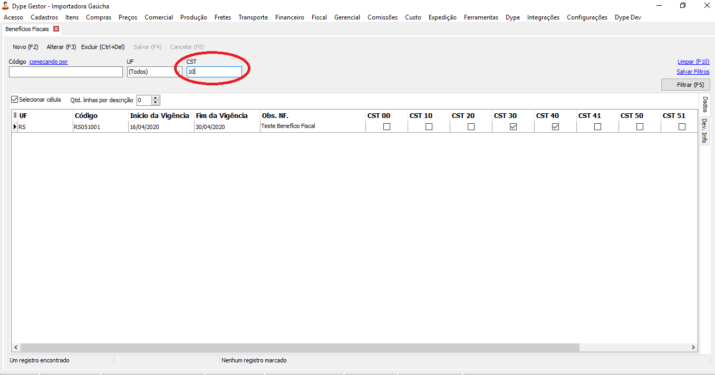Click the Filtrar (F5) button
This screenshot has height=375, width=715.
685,85
